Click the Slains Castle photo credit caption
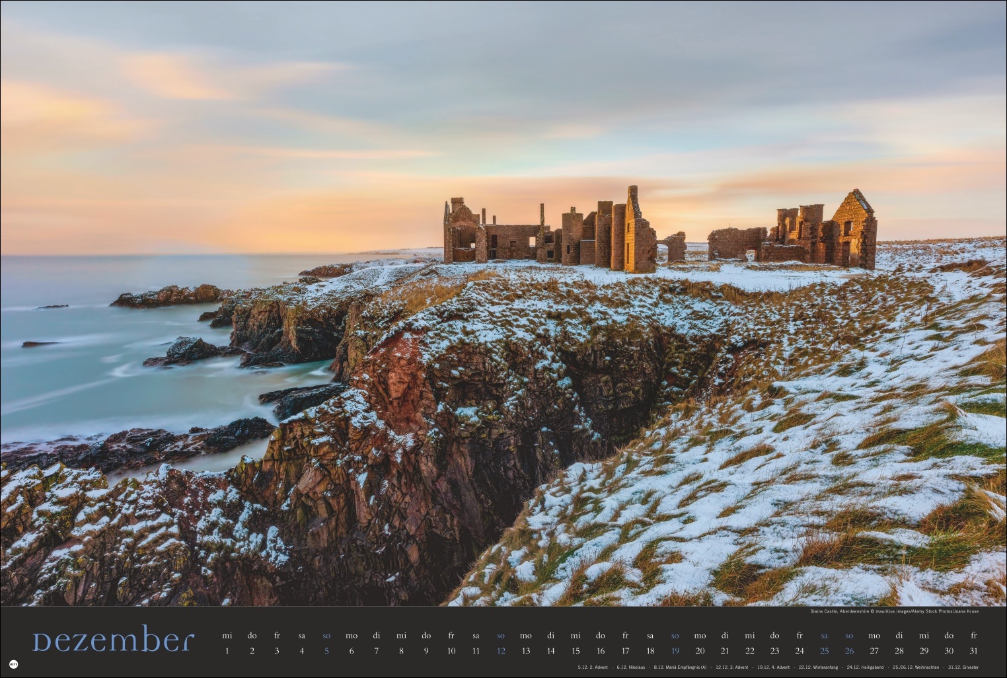 tap(894, 611)
